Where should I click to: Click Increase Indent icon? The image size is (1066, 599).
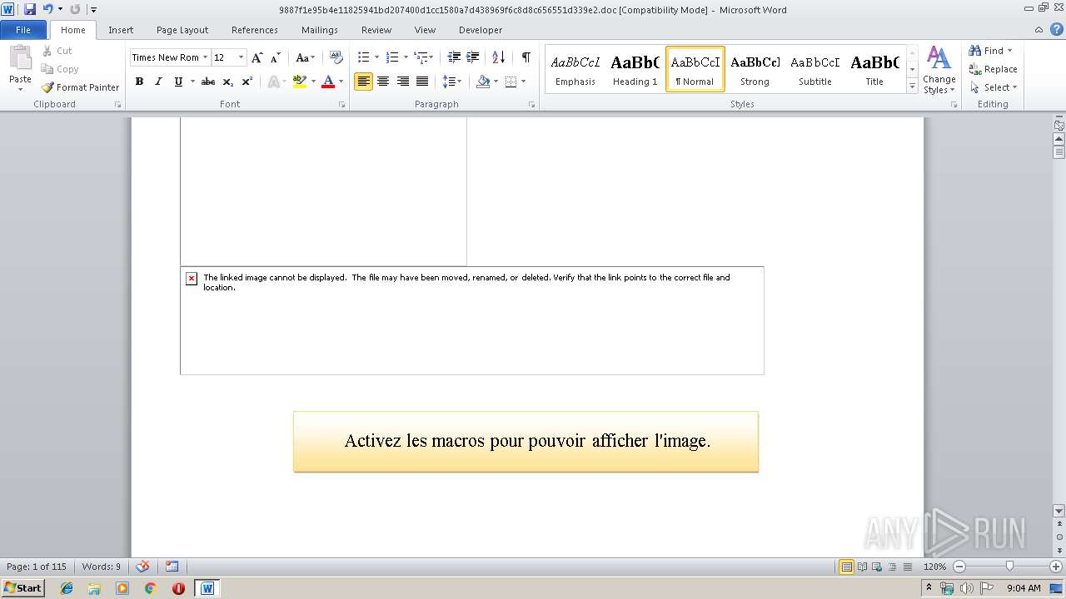click(473, 57)
